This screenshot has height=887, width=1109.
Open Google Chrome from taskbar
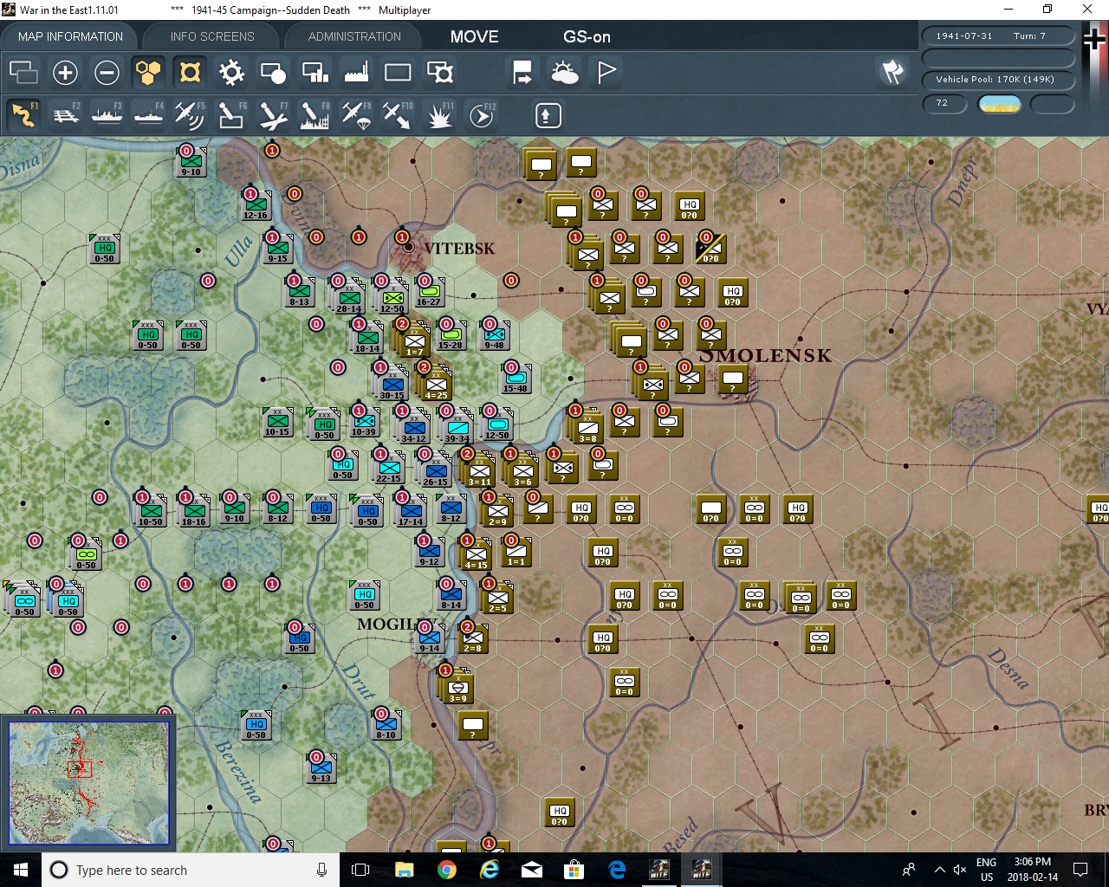[447, 870]
